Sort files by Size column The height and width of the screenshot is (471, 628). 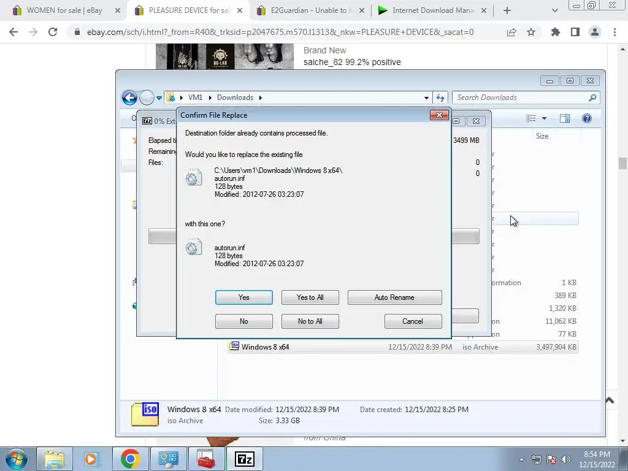542,136
